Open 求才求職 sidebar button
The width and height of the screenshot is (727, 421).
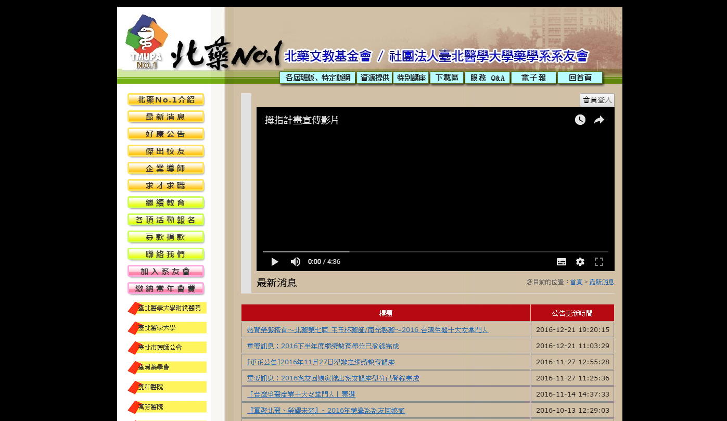click(x=166, y=186)
